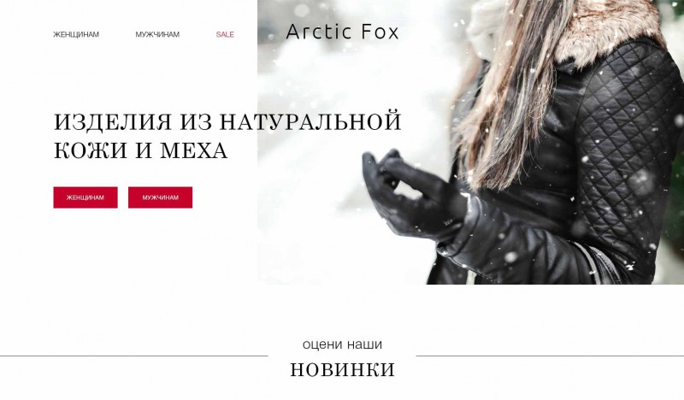
Task: Click the divider line right of НОВИНКИ
Action: 550,356
